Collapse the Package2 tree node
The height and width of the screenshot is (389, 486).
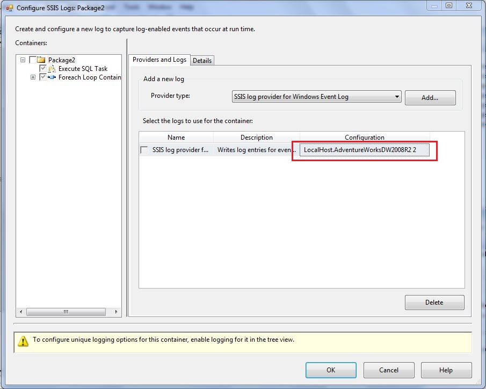(23, 60)
